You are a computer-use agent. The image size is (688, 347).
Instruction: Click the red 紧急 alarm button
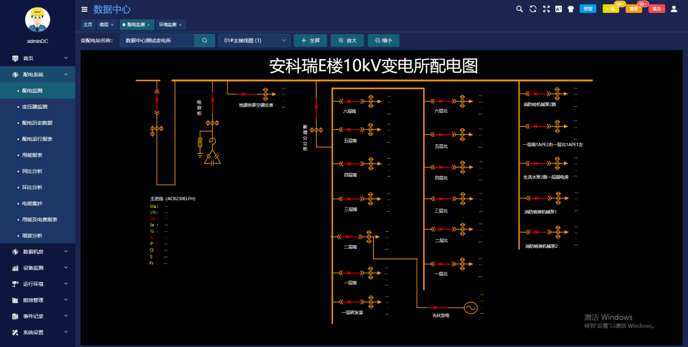coord(656,9)
